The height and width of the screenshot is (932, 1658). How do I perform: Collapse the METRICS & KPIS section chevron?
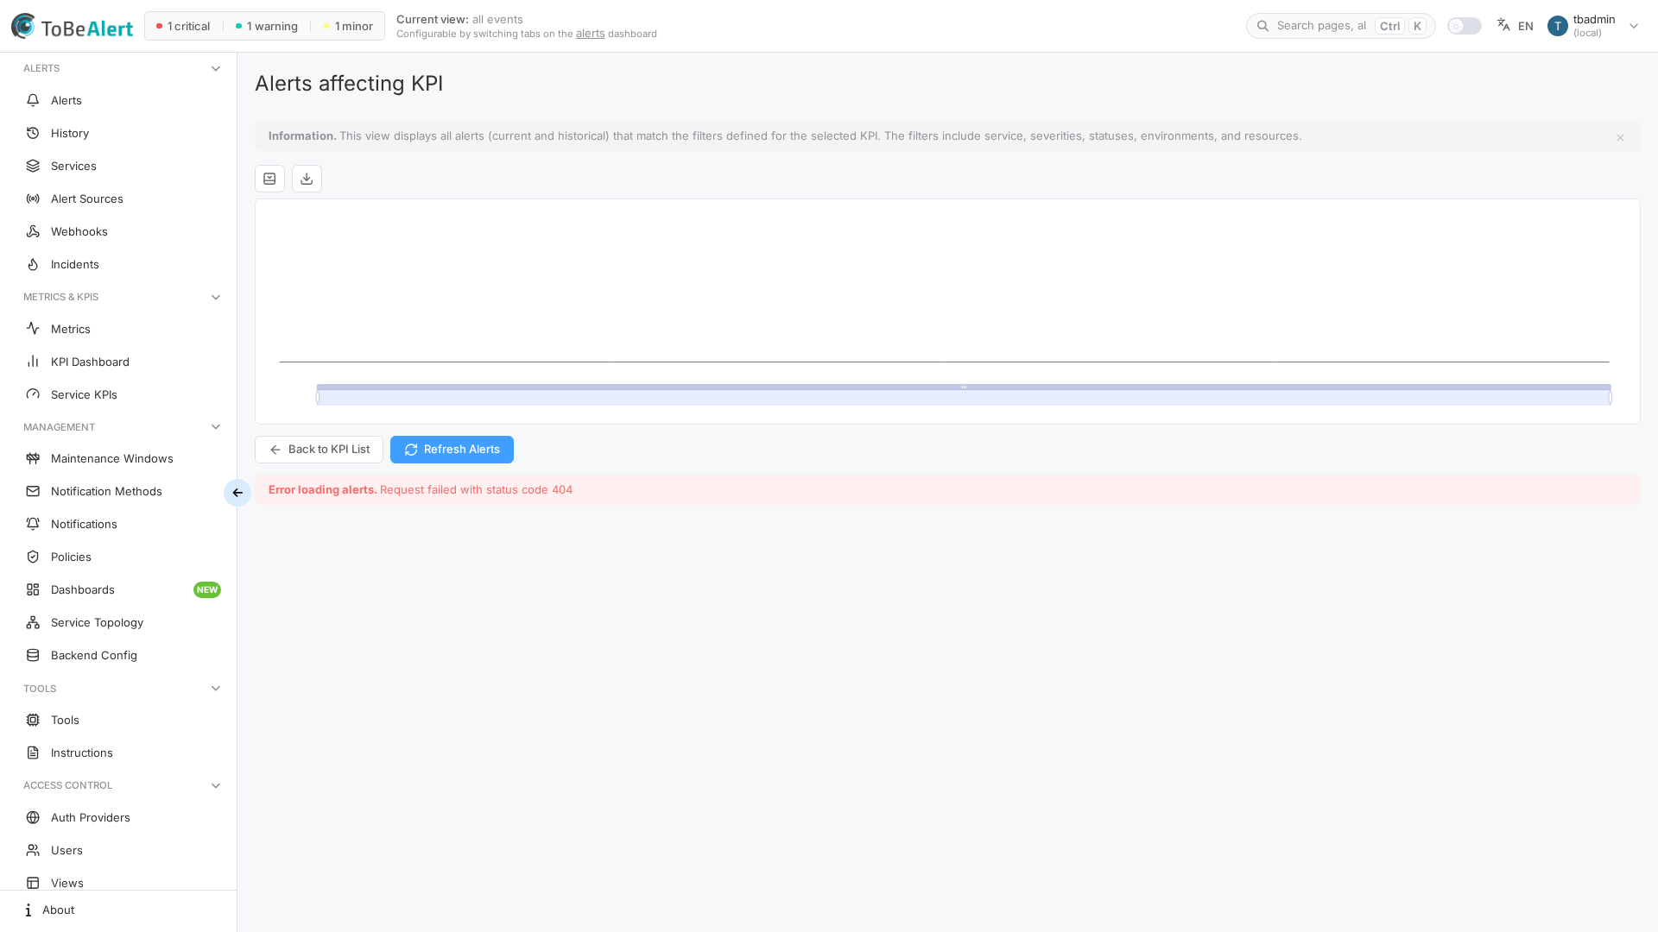pos(216,297)
